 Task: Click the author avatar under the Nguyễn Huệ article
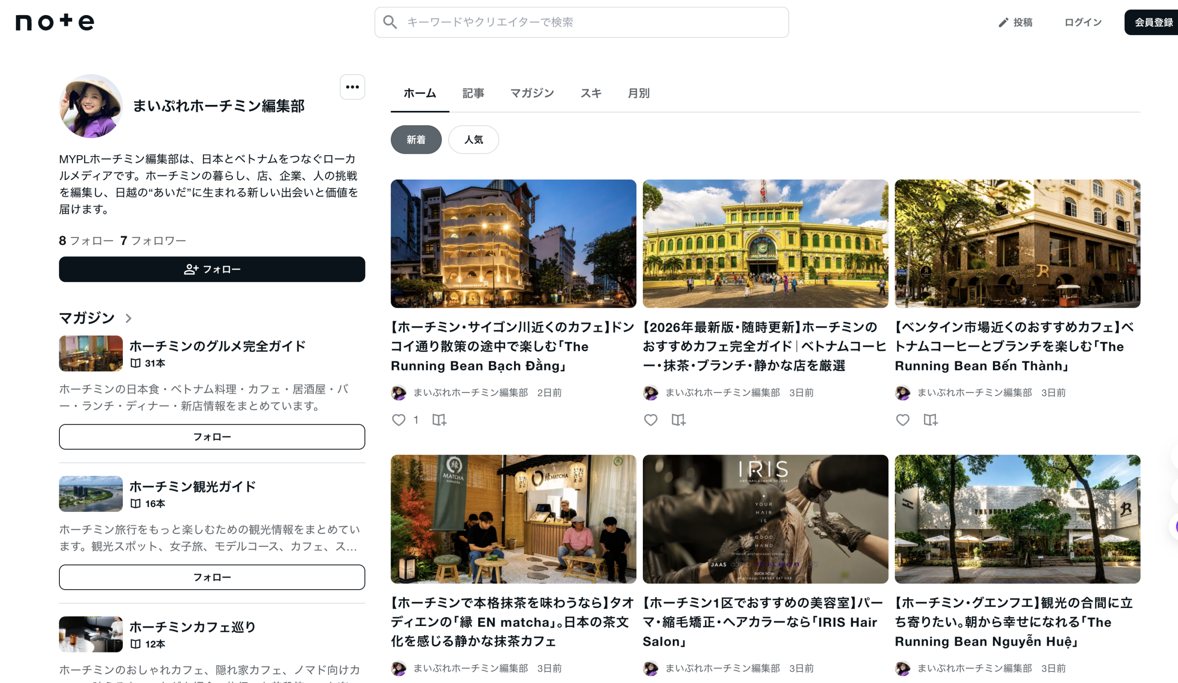tap(903, 669)
